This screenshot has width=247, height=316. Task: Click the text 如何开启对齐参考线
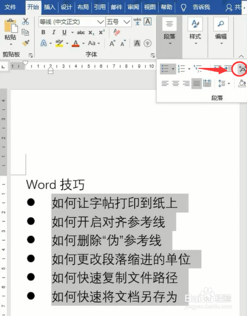pyautogui.click(x=109, y=222)
